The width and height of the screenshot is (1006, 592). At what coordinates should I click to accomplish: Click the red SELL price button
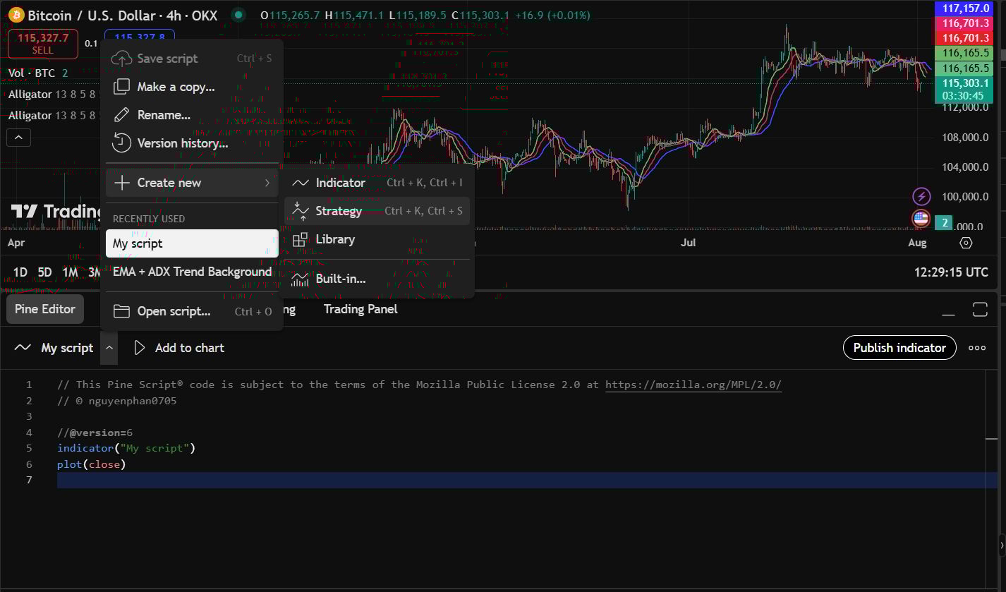pyautogui.click(x=43, y=44)
